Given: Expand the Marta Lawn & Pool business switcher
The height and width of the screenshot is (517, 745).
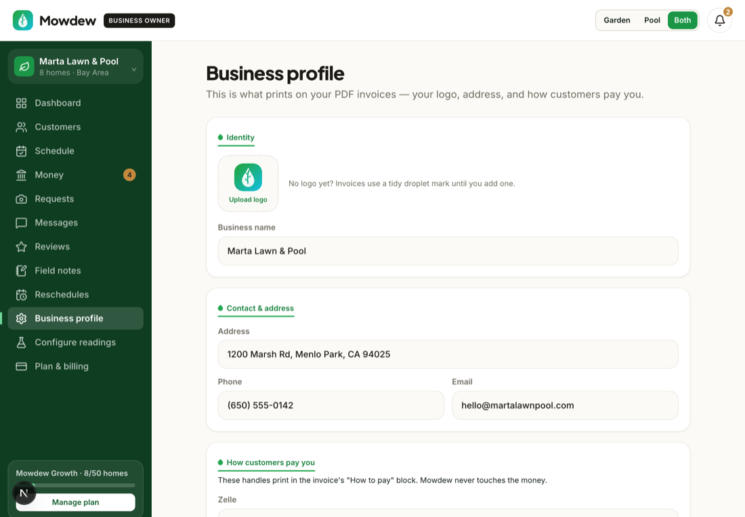Looking at the screenshot, I should tap(76, 66).
